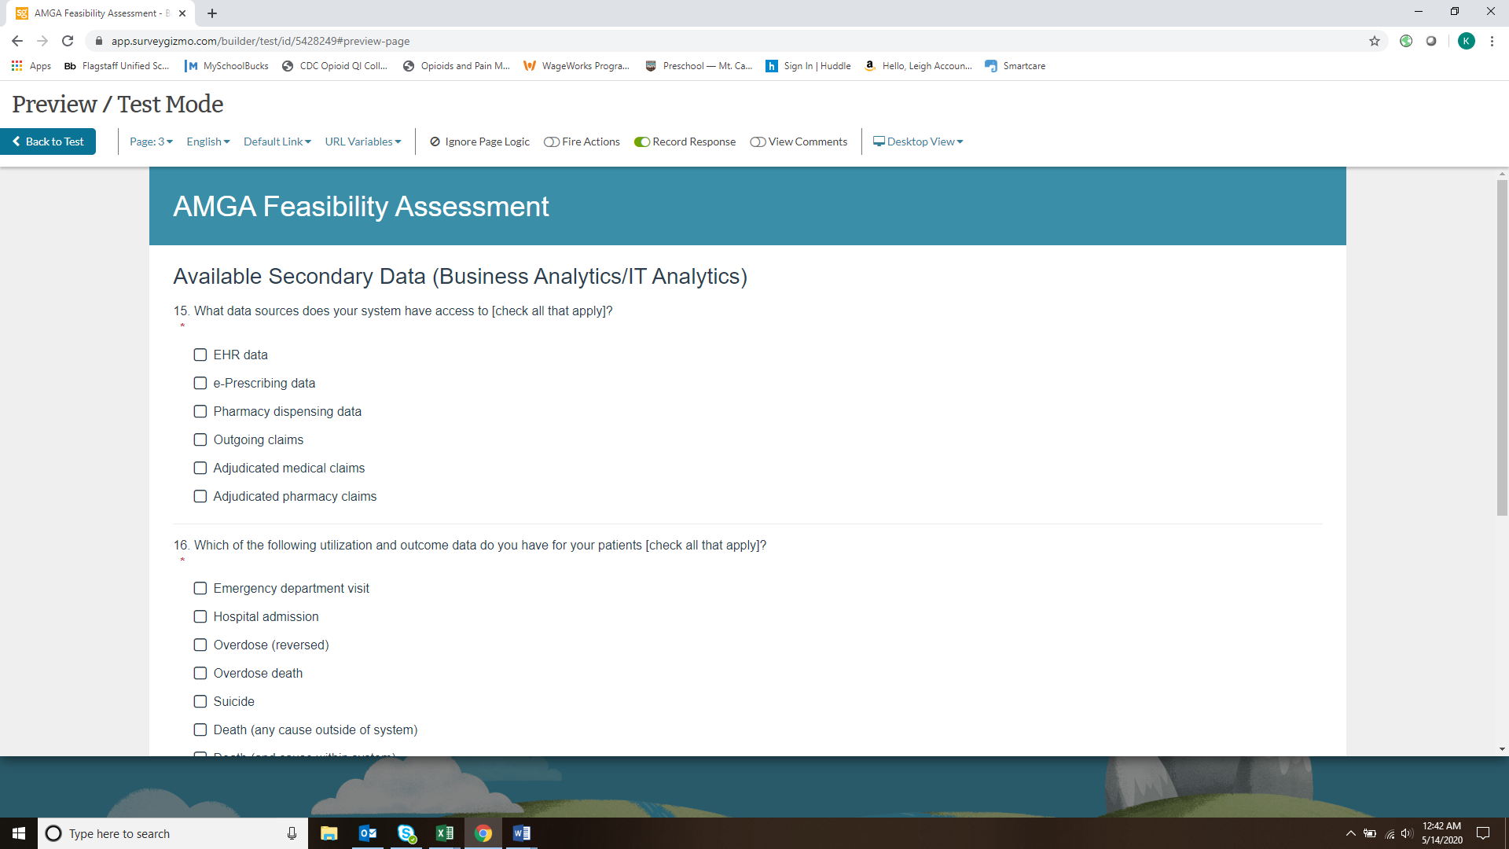Click the browser reload page icon
Viewport: 1509px width, 849px height.
[68, 41]
